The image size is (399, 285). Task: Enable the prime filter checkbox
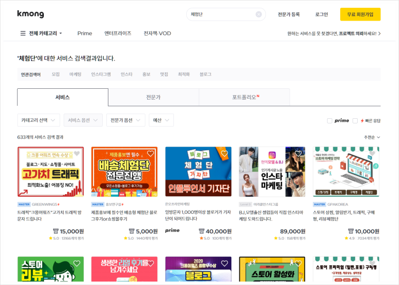pos(329,121)
